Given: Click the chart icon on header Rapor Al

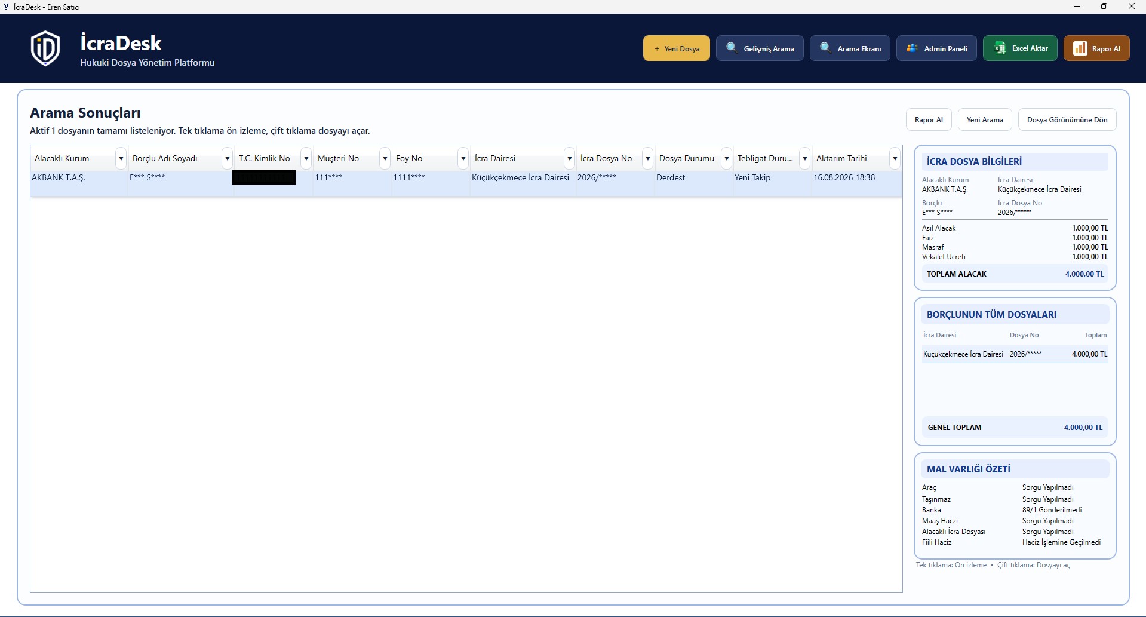Looking at the screenshot, I should point(1080,48).
